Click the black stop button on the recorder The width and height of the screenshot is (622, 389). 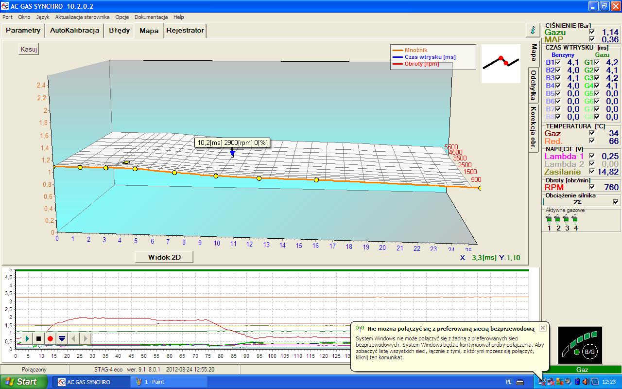[x=39, y=338]
